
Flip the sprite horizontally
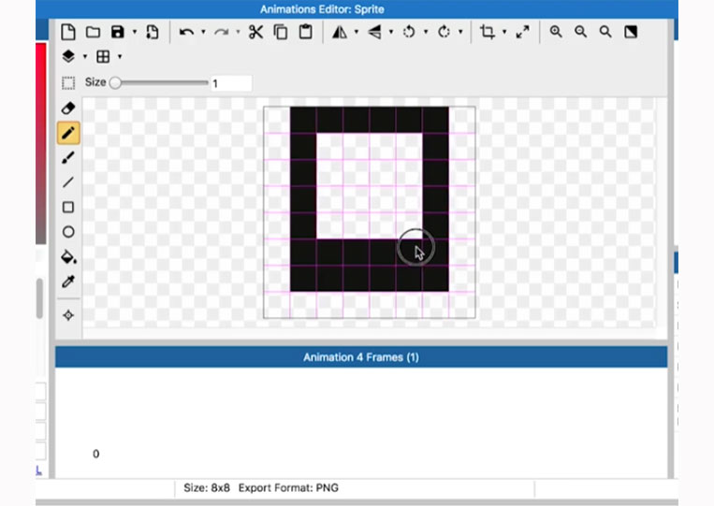tap(340, 32)
